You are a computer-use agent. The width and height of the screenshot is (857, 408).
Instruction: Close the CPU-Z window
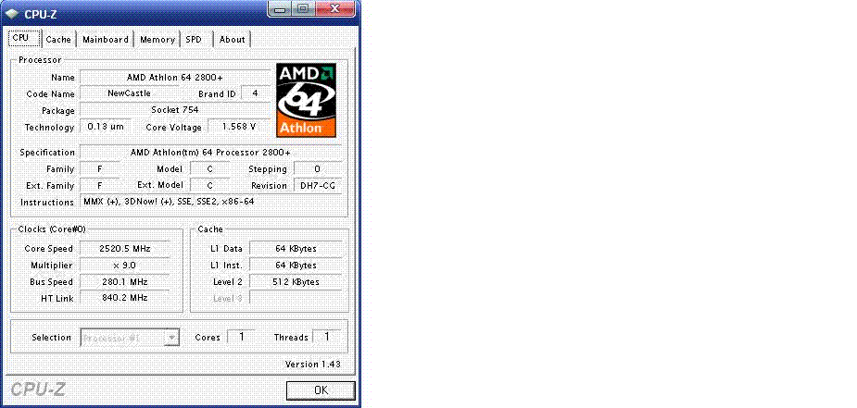[x=335, y=9]
